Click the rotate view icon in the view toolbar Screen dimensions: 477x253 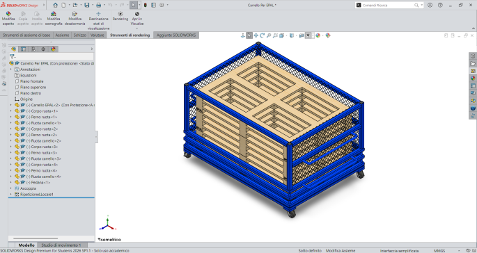point(263,35)
